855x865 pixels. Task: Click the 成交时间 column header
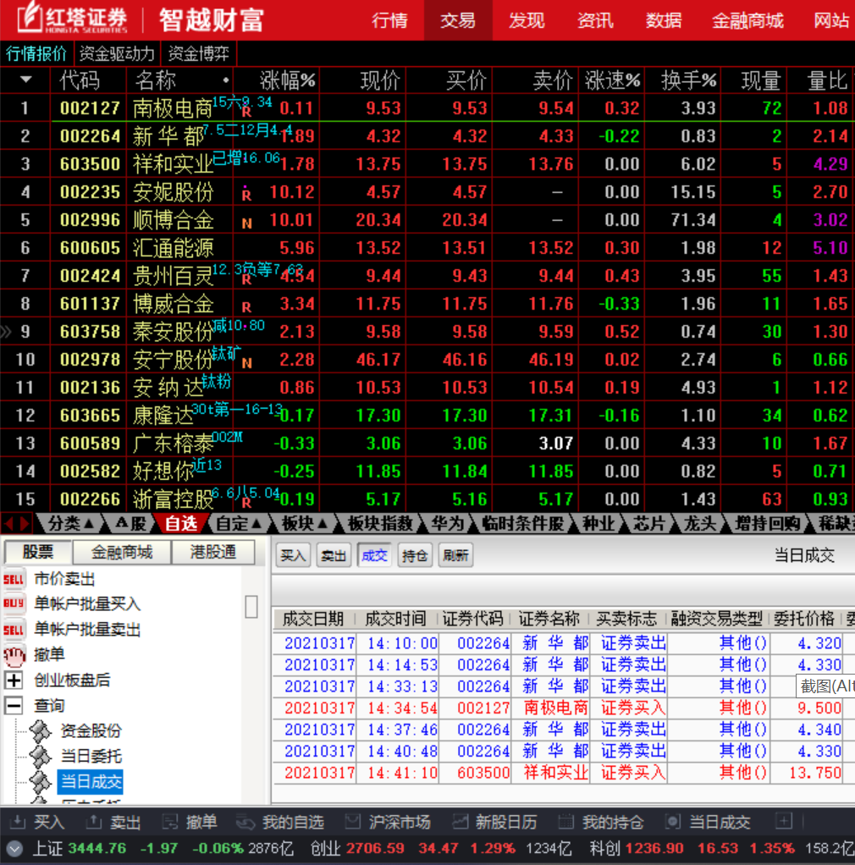(395, 619)
